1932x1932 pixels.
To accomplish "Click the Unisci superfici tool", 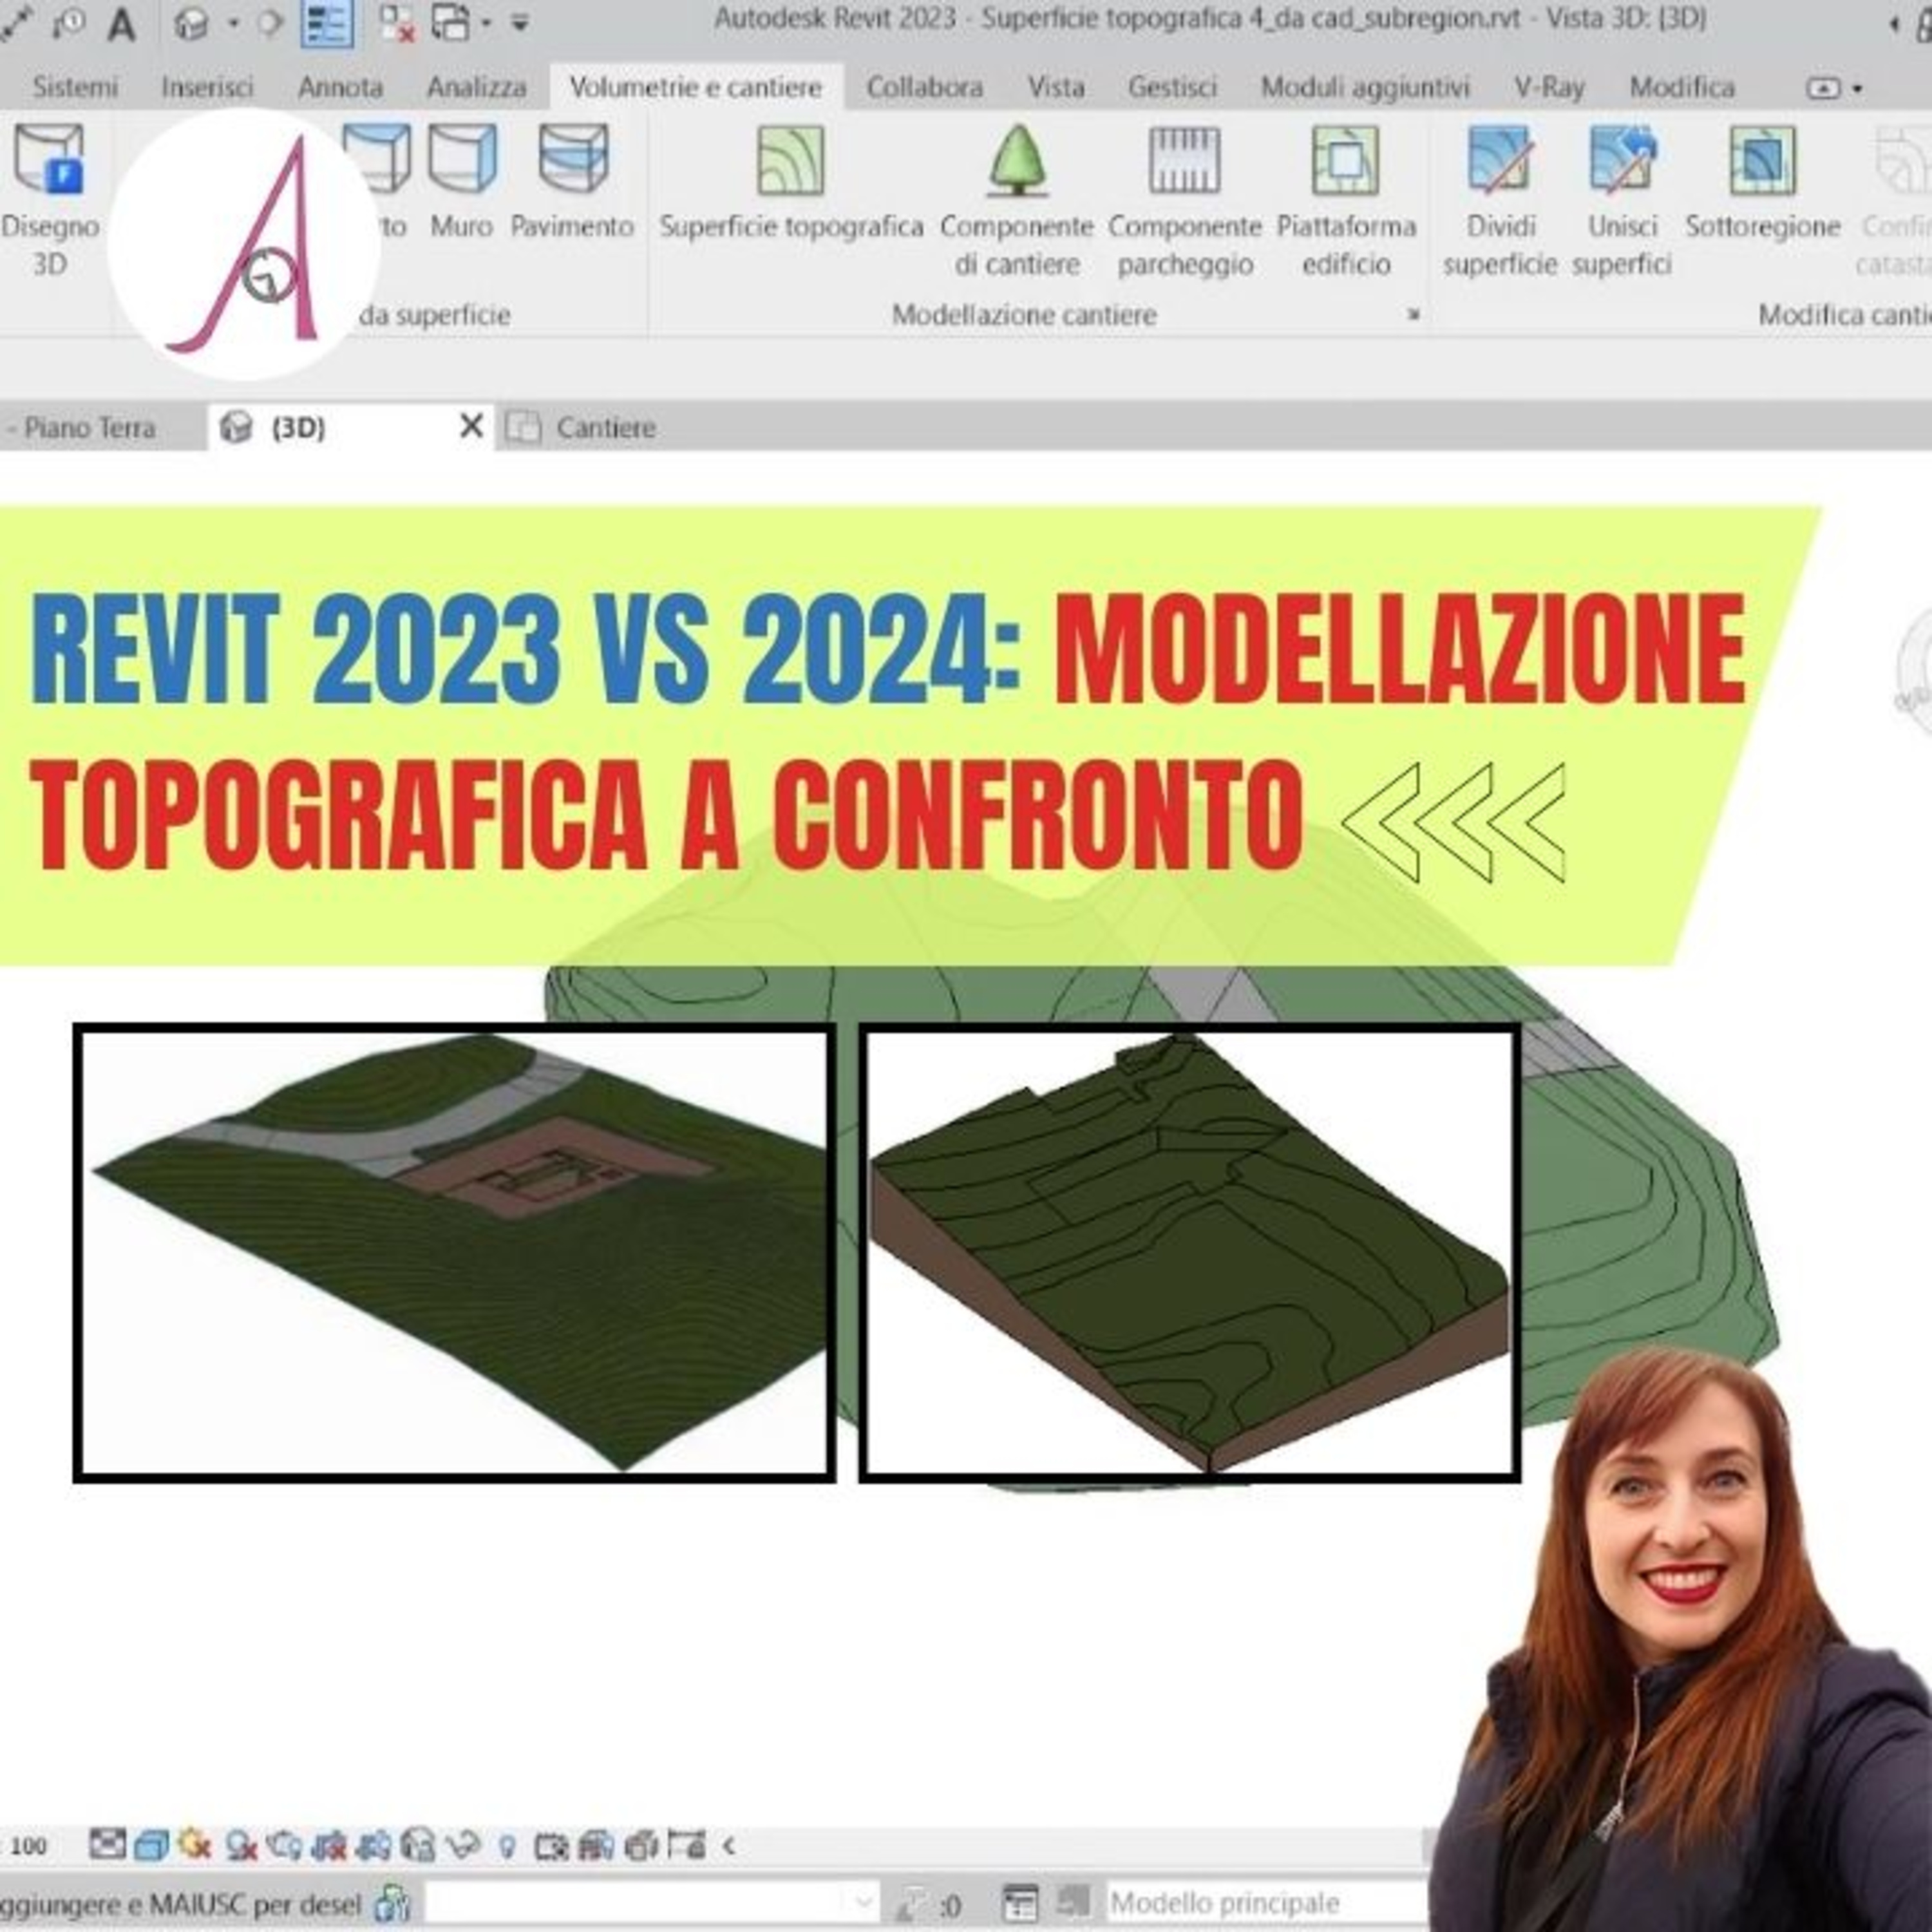I will 1622,200.
